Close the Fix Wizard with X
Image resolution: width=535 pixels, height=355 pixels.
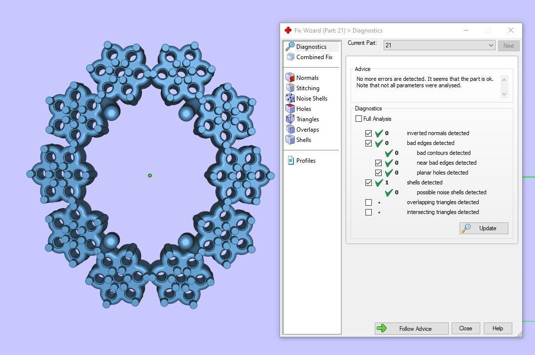pyautogui.click(x=511, y=31)
